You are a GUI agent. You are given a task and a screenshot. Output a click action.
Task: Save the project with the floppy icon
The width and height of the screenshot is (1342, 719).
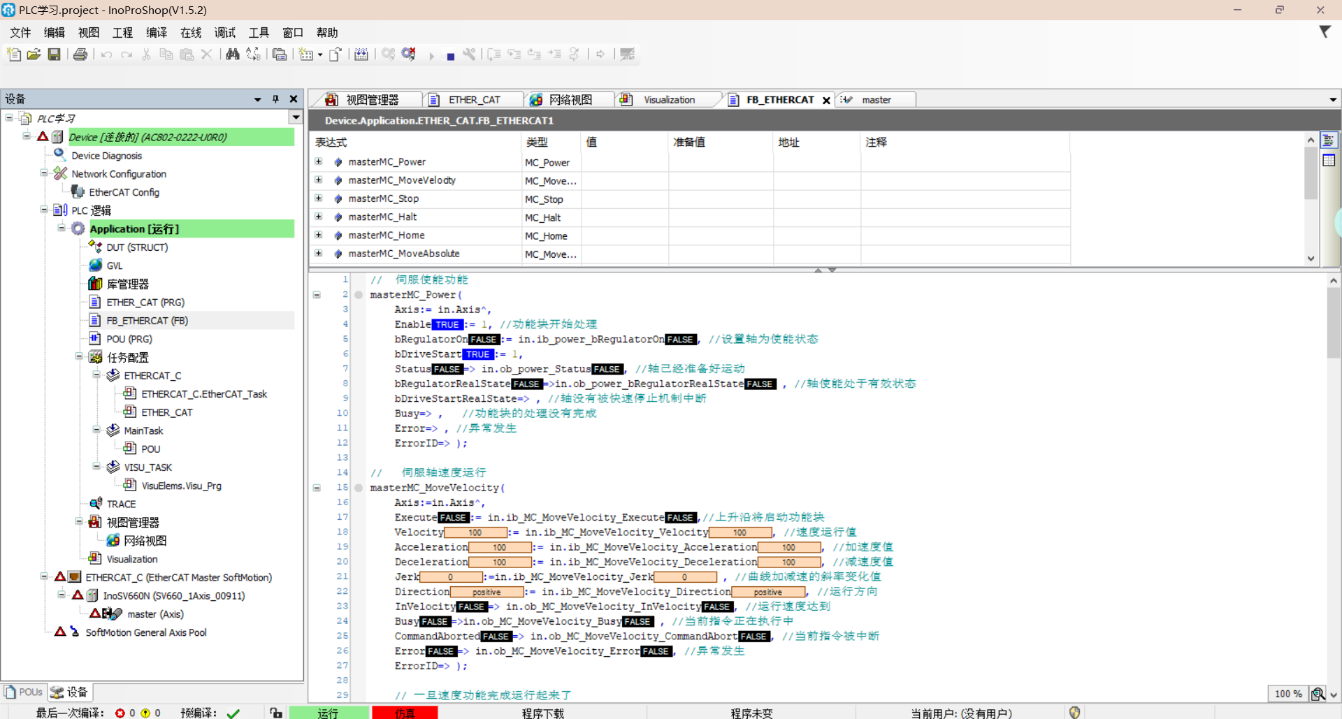(x=54, y=55)
